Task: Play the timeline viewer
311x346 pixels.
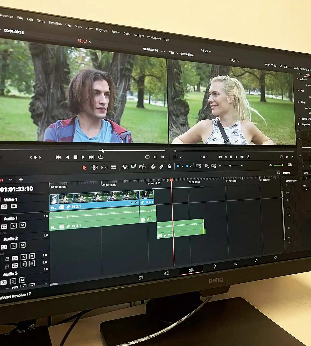Action: 236,157
